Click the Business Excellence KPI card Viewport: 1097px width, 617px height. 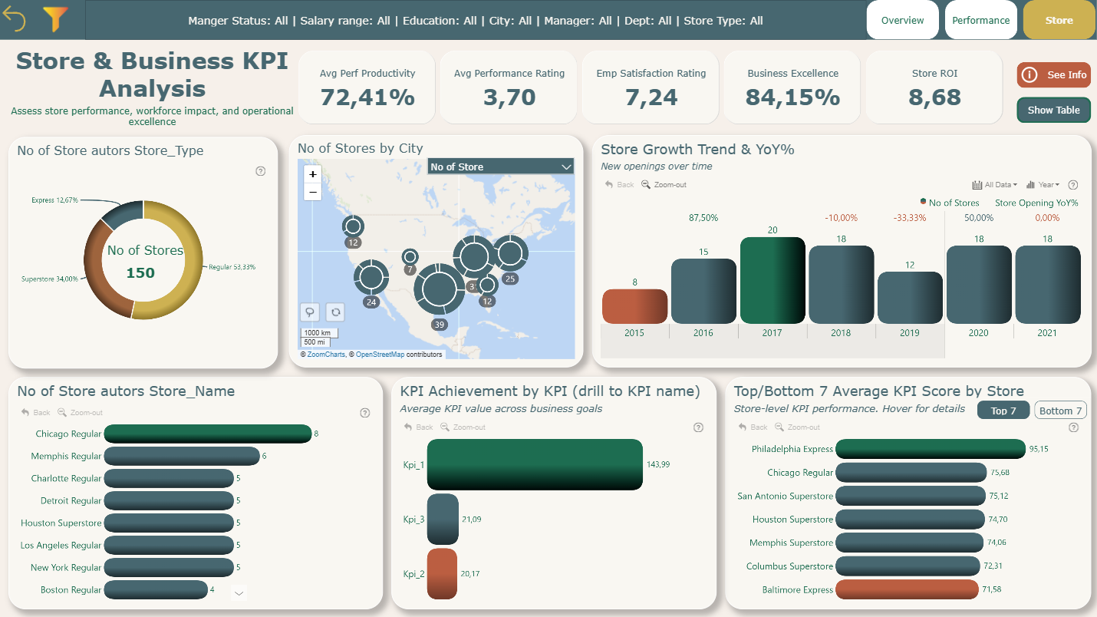[792, 87]
